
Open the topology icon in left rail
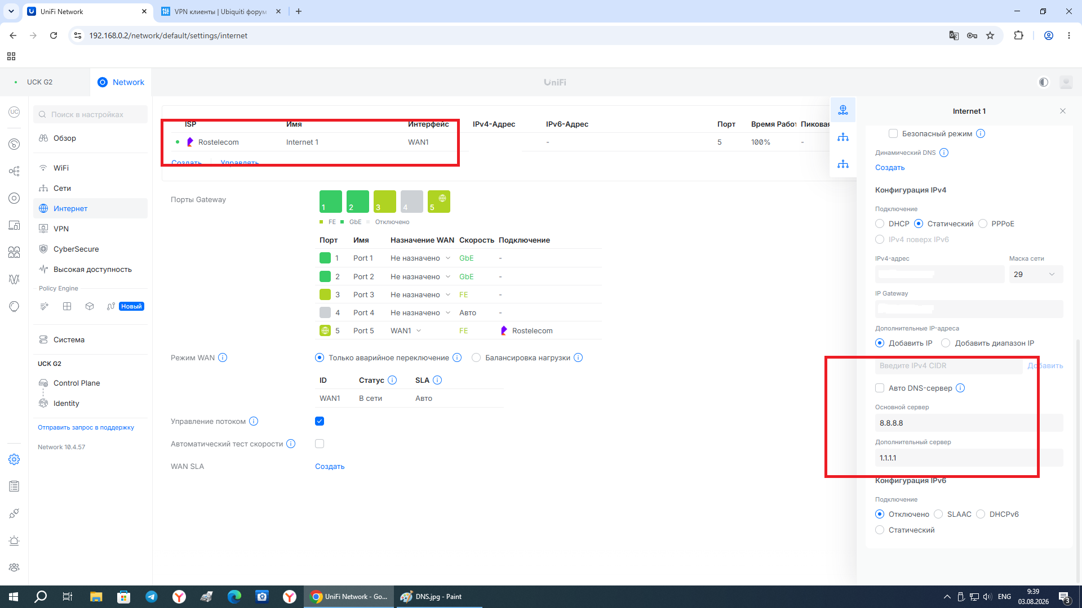[14, 171]
